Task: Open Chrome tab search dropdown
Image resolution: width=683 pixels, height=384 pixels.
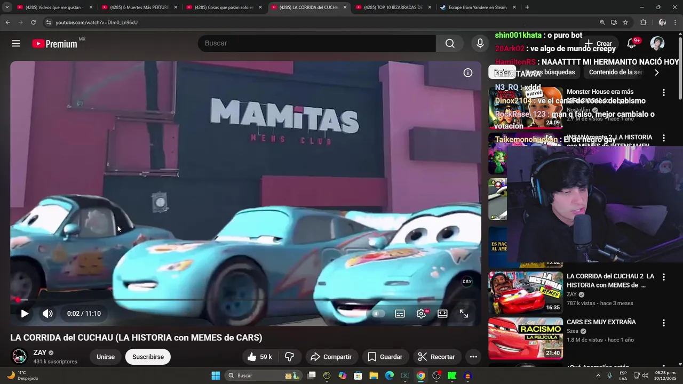Action: (7, 7)
